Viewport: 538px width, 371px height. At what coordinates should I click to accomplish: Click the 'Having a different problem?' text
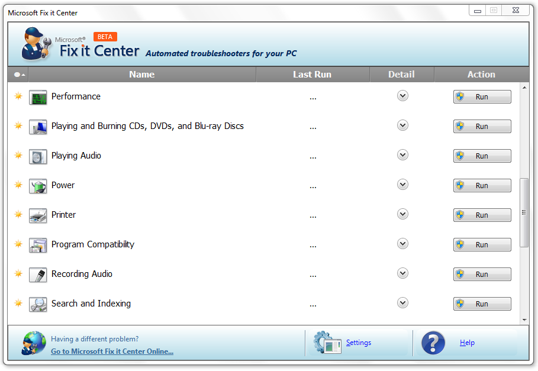tap(95, 339)
